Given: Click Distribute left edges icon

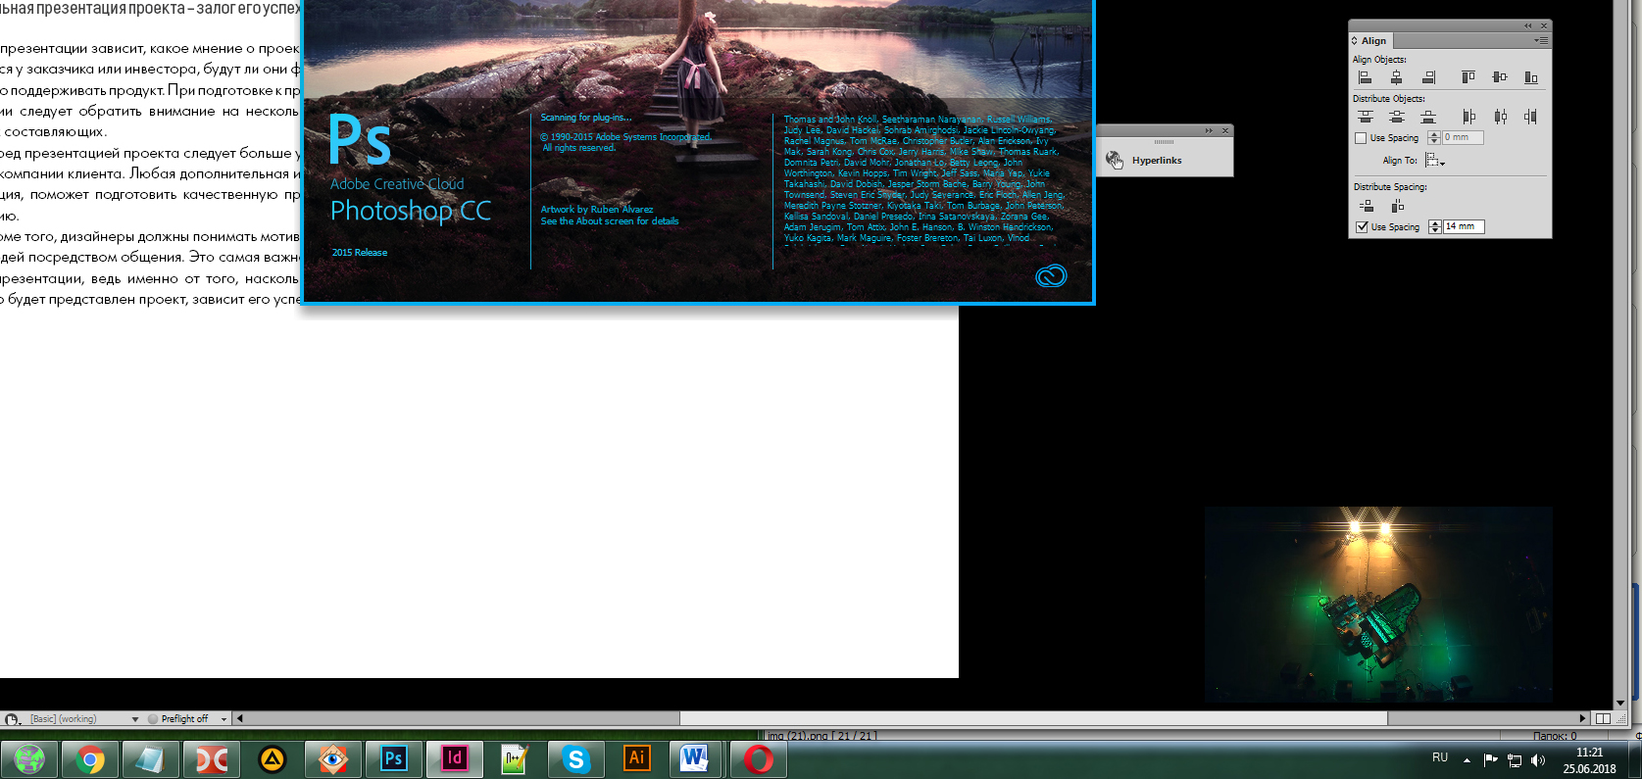Looking at the screenshot, I should pos(1468,117).
